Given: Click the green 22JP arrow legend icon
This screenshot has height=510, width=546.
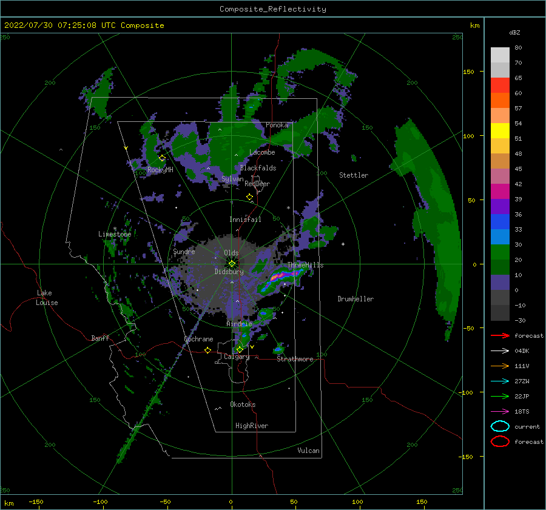Looking at the screenshot, I should tap(500, 396).
